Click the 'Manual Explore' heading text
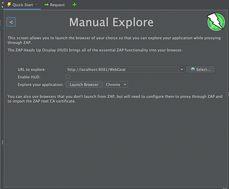Viewport: 229px width, 189px height. coord(111,22)
